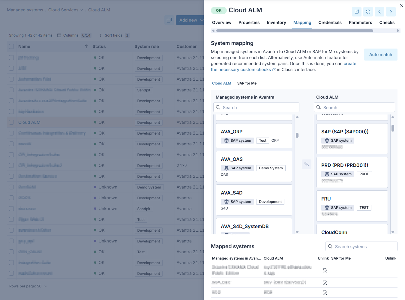Click SAP system icon in PRD card
This screenshot has height=300, width=405.
click(x=327, y=174)
